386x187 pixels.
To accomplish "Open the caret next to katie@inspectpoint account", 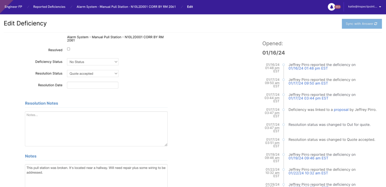I will [380, 6].
